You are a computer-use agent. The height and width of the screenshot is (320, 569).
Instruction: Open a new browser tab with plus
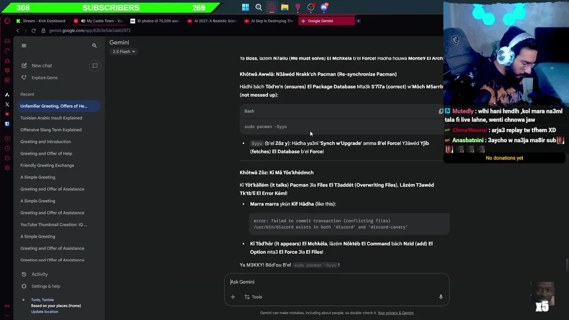coord(358,21)
